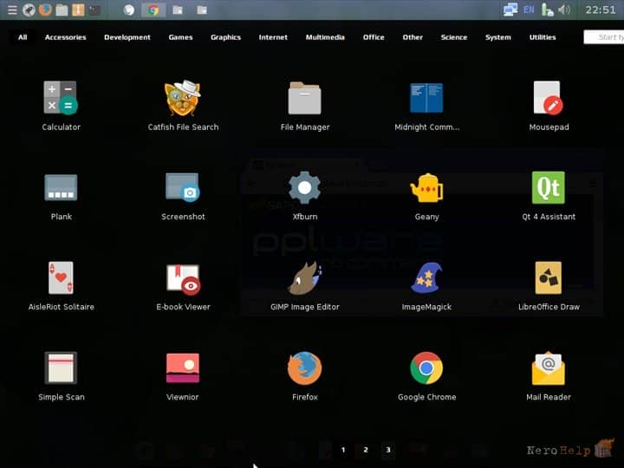
Task: Switch to the Graphics category
Action: (x=225, y=37)
